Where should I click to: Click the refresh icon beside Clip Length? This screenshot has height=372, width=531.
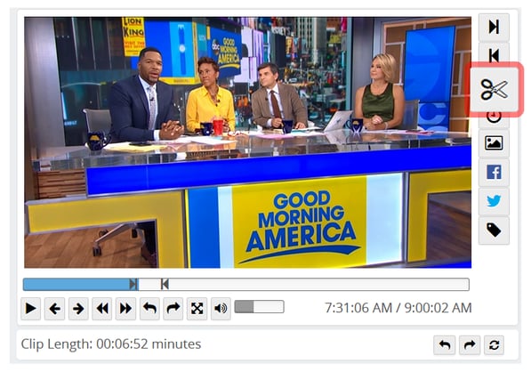(494, 345)
